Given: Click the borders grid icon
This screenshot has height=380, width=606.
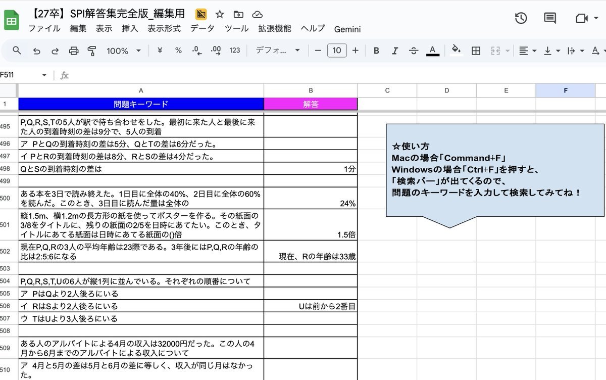Looking at the screenshot, I should tap(475, 51).
